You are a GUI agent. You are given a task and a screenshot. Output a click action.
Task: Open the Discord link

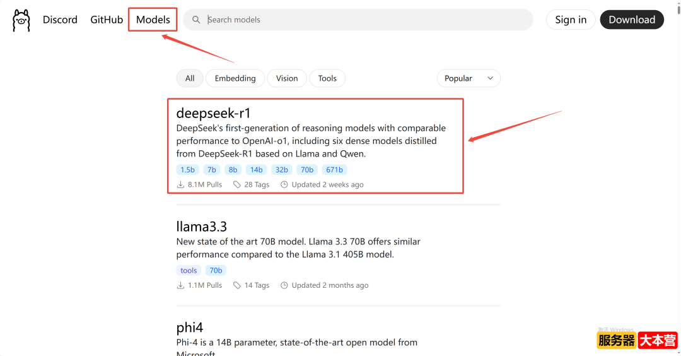[x=60, y=20]
